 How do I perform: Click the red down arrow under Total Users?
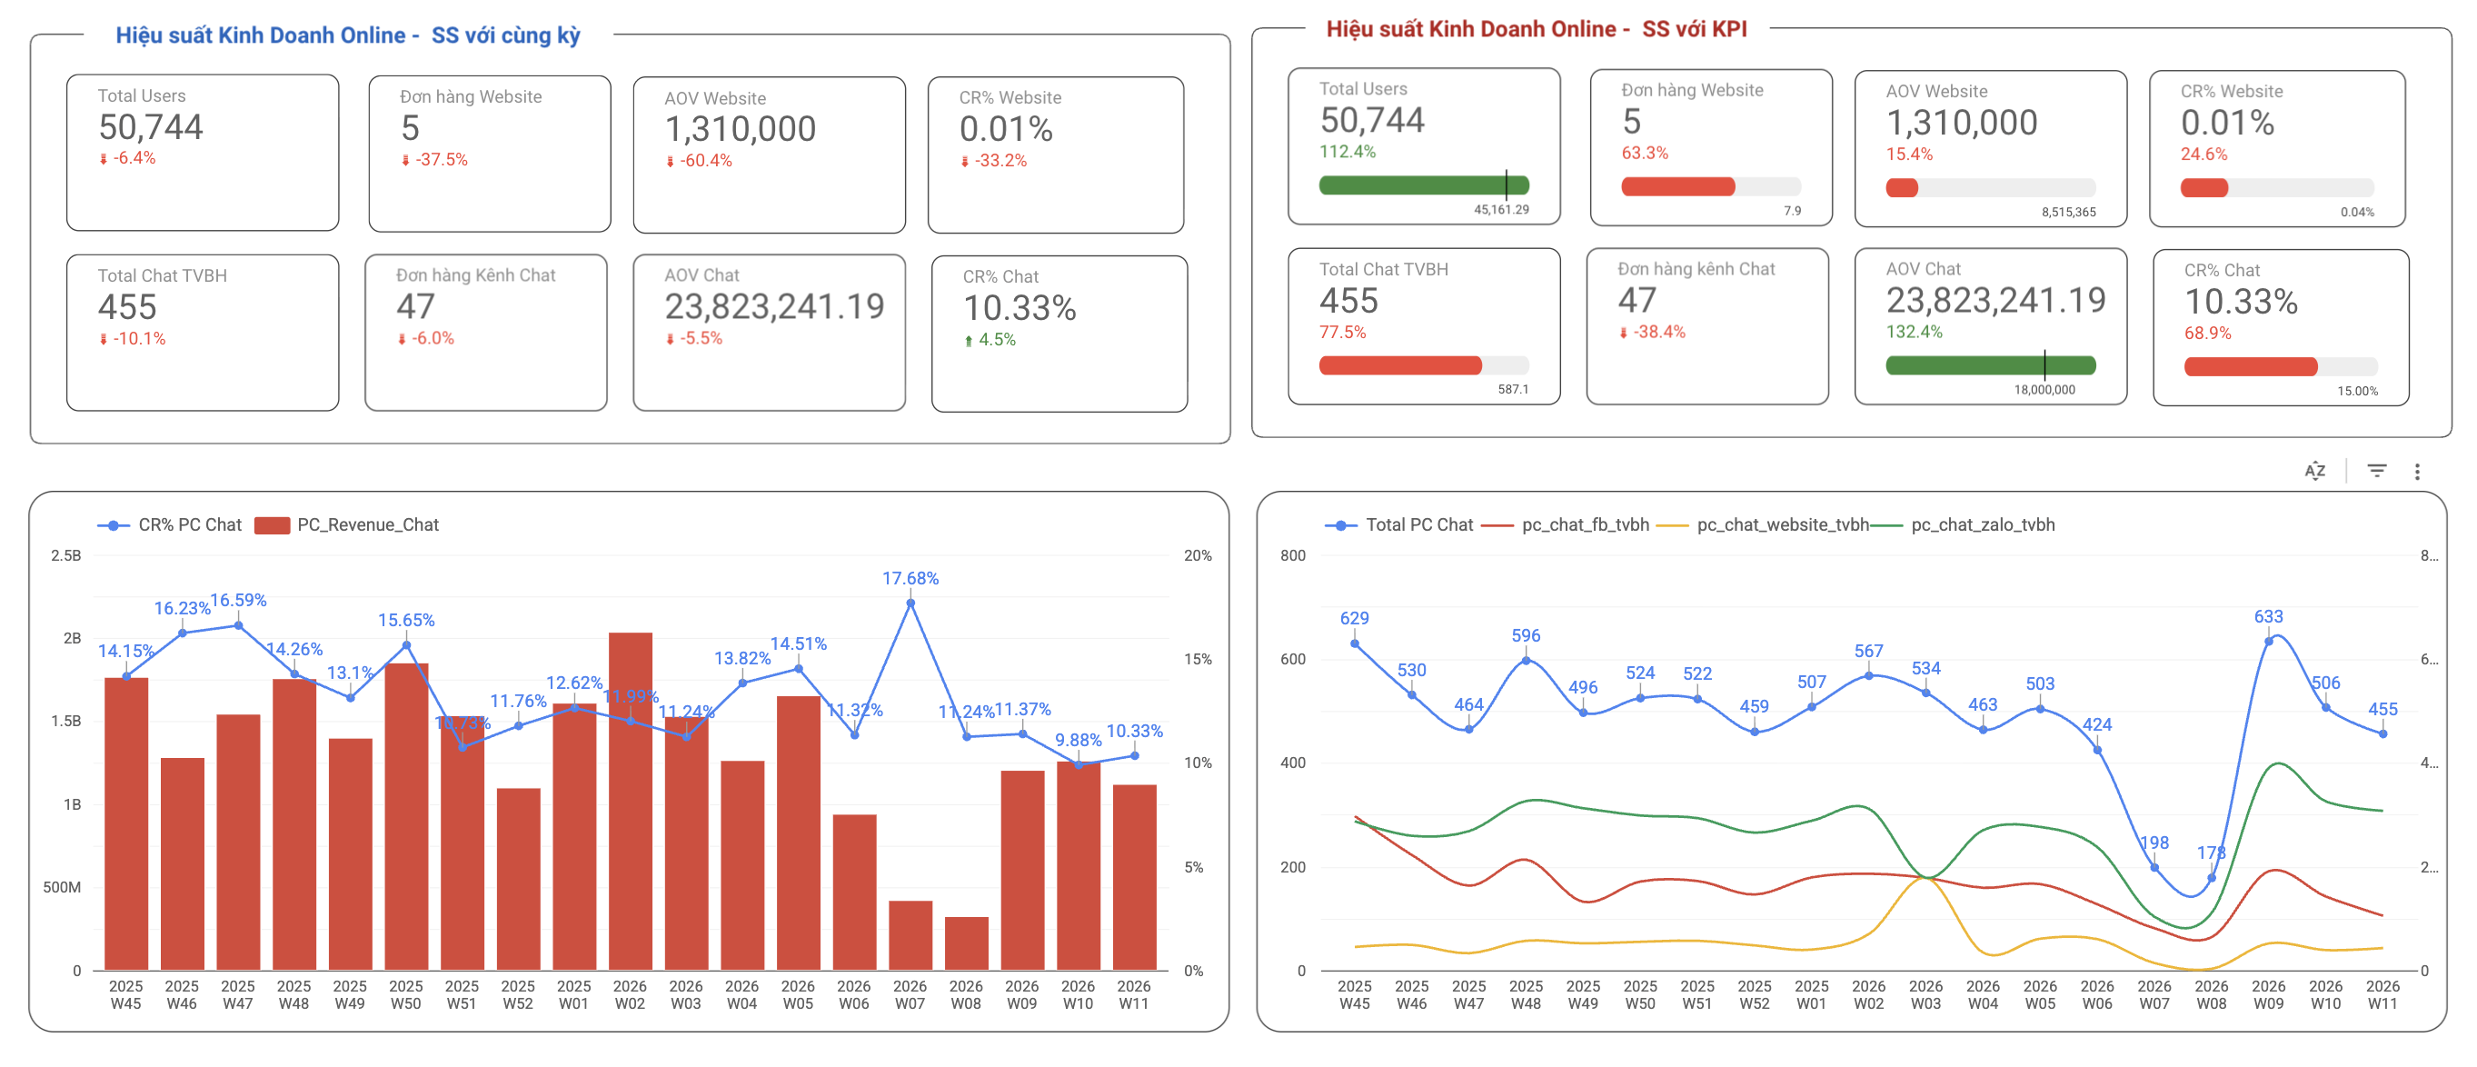[103, 159]
